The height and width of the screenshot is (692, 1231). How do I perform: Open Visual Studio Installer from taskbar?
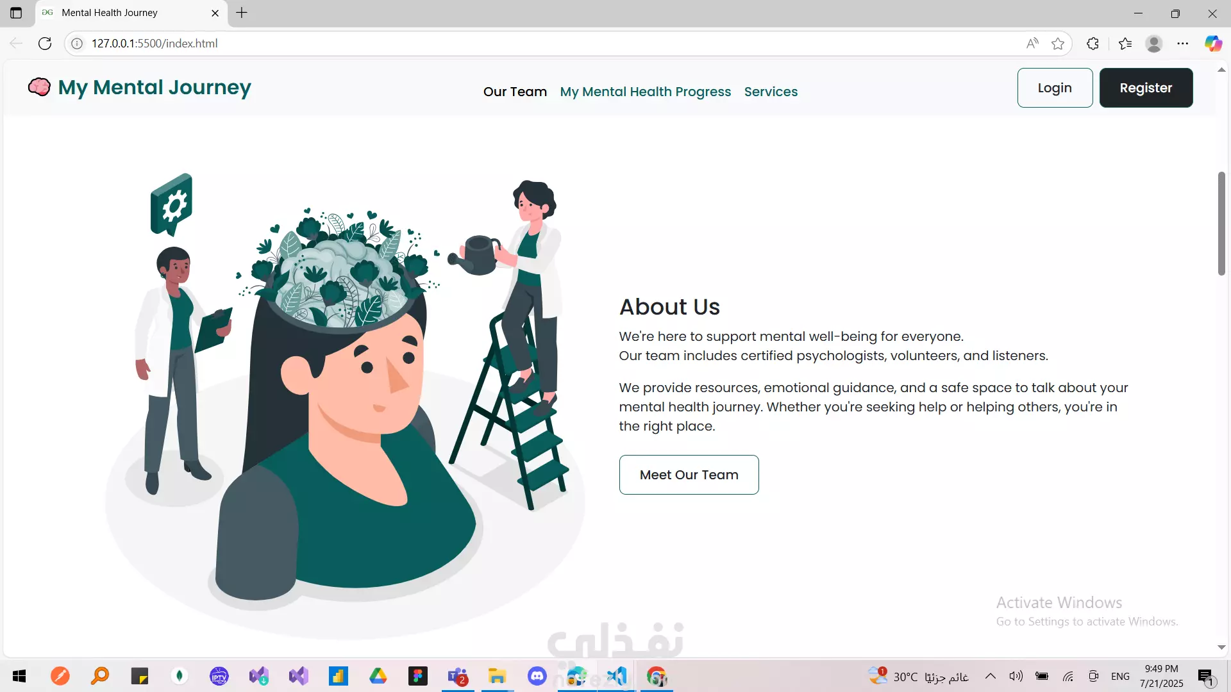259,676
